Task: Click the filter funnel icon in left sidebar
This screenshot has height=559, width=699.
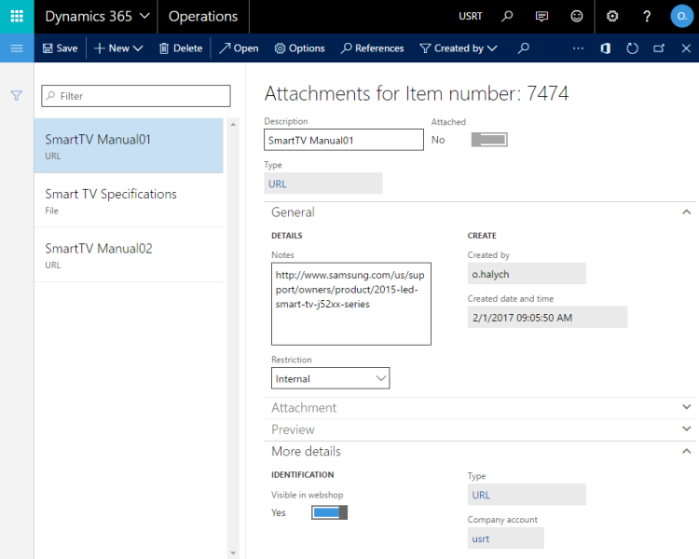Action: [17, 96]
